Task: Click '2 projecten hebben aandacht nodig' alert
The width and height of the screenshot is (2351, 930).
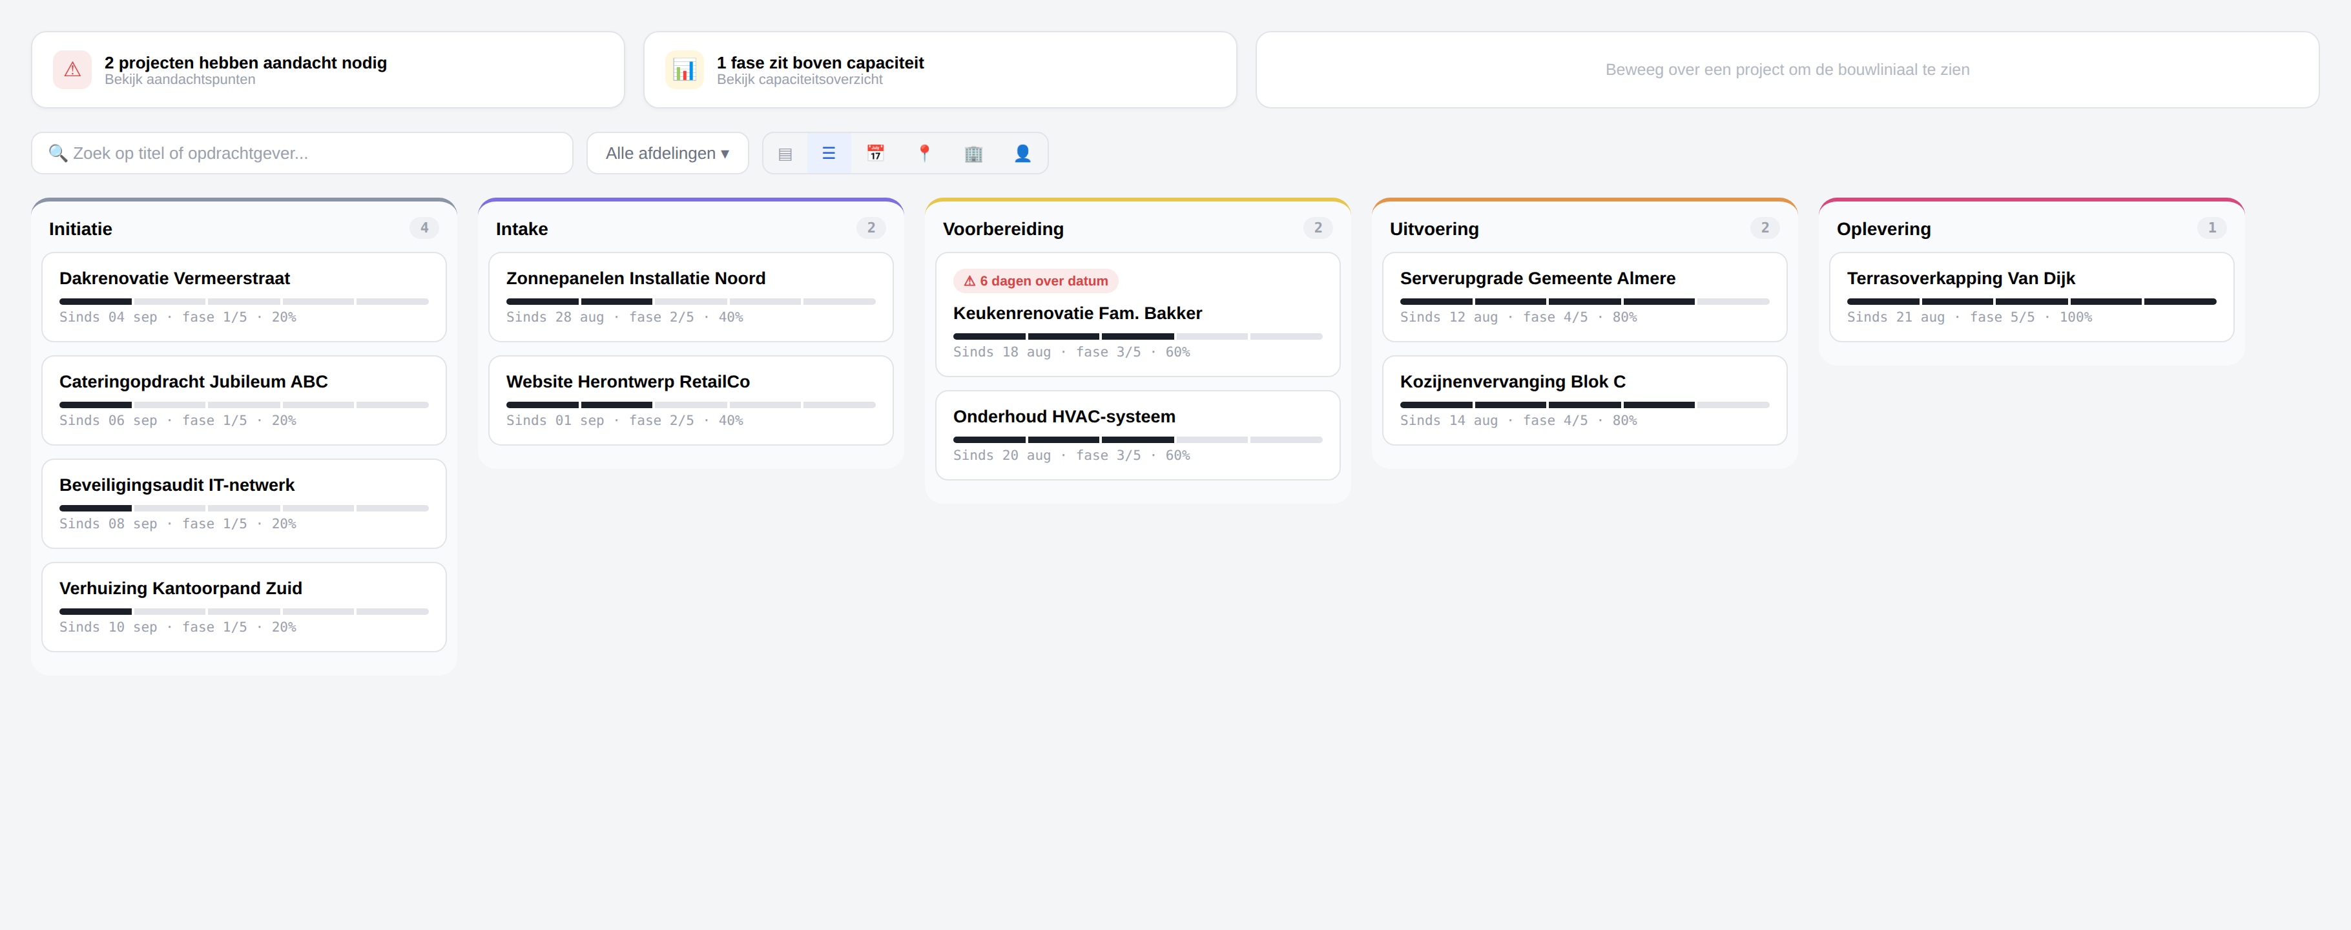Action: coord(327,69)
